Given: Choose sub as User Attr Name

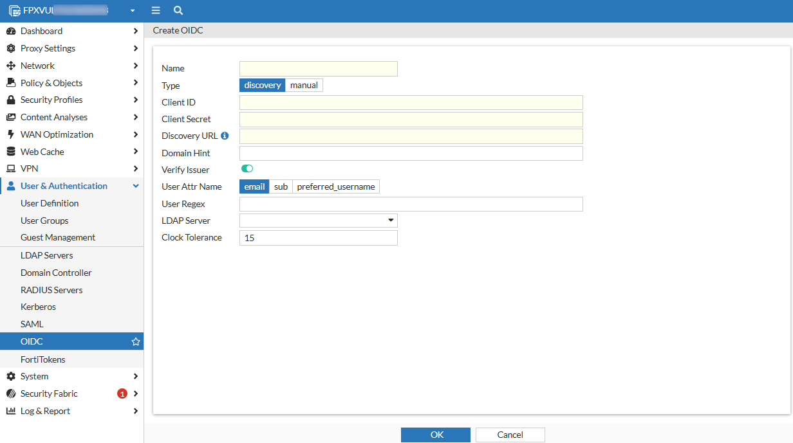Looking at the screenshot, I should pos(281,186).
